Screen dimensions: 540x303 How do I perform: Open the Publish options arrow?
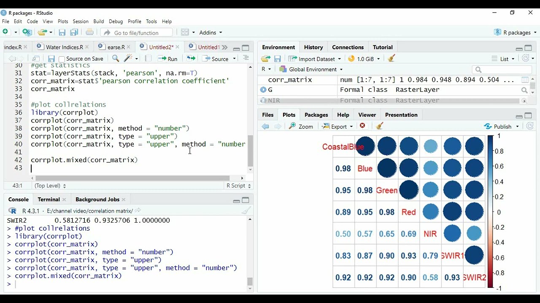pos(518,127)
